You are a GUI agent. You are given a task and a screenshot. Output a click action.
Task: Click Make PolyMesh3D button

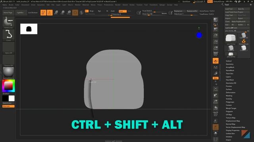coord(240,21)
